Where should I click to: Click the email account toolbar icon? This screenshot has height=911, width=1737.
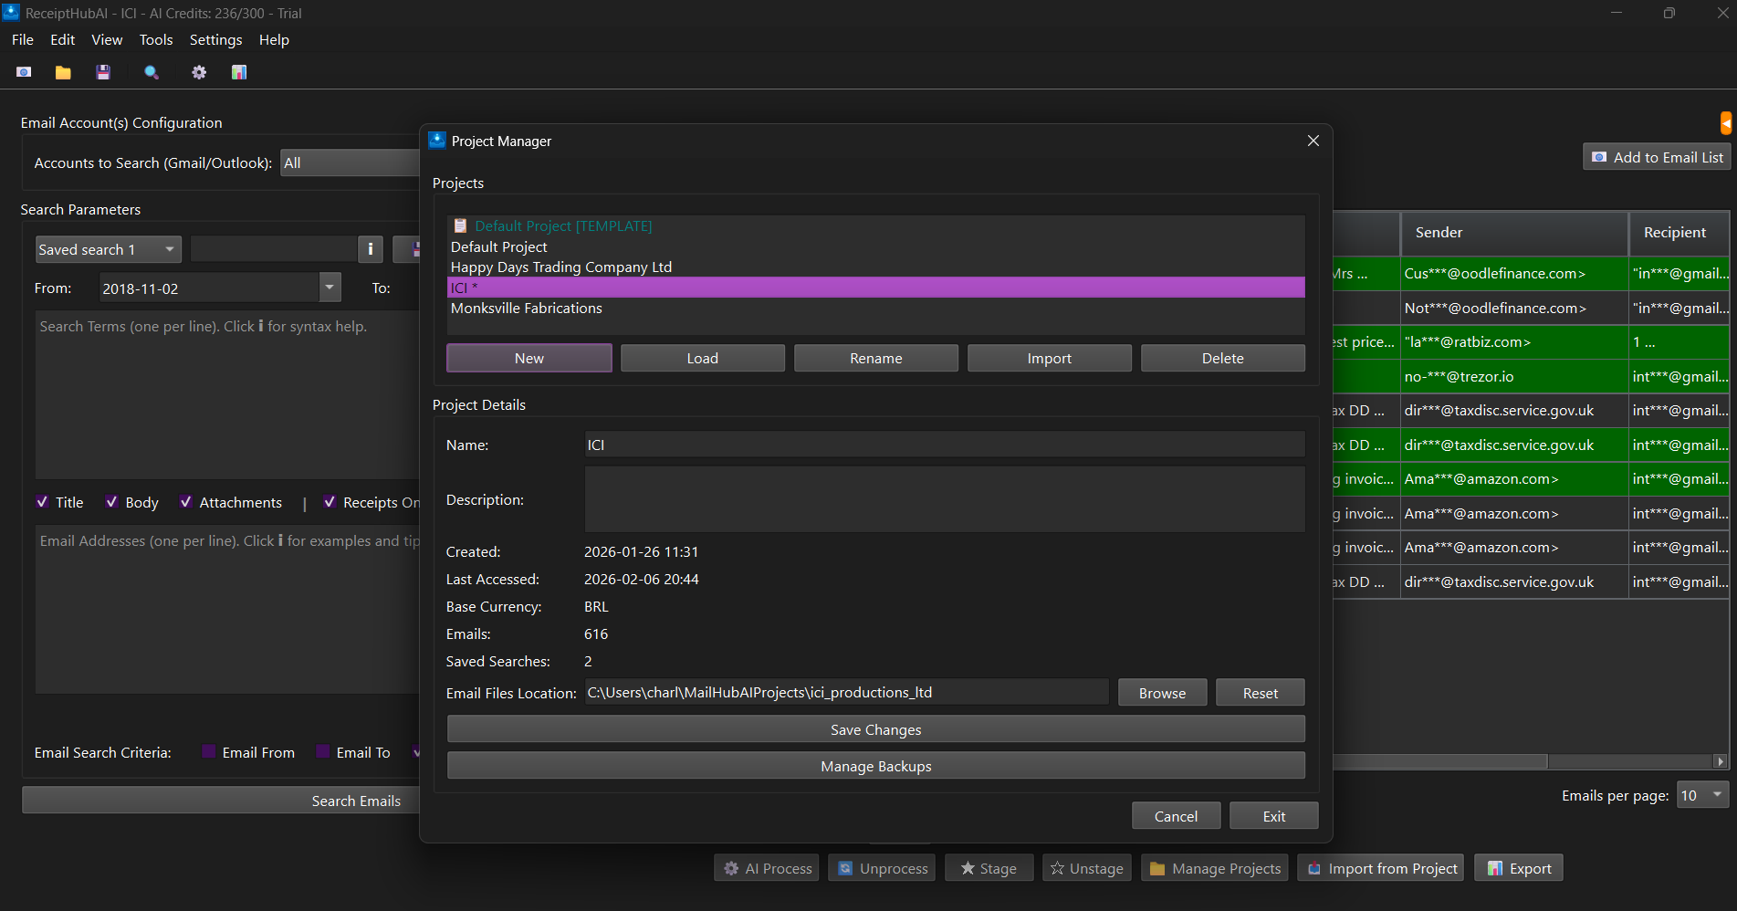pos(24,72)
